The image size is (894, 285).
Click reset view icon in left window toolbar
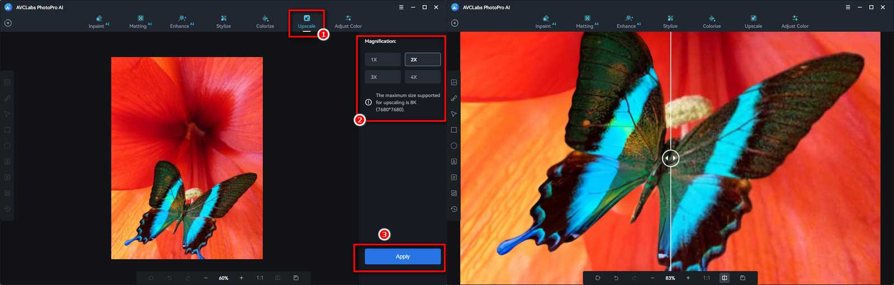pos(151,278)
